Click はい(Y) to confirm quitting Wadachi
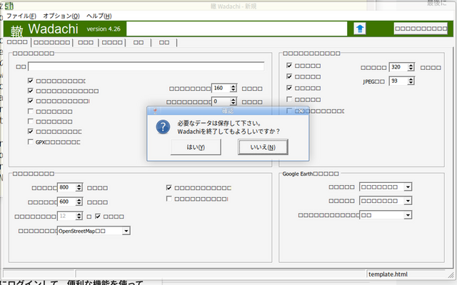The width and height of the screenshot is (457, 285). tap(196, 147)
